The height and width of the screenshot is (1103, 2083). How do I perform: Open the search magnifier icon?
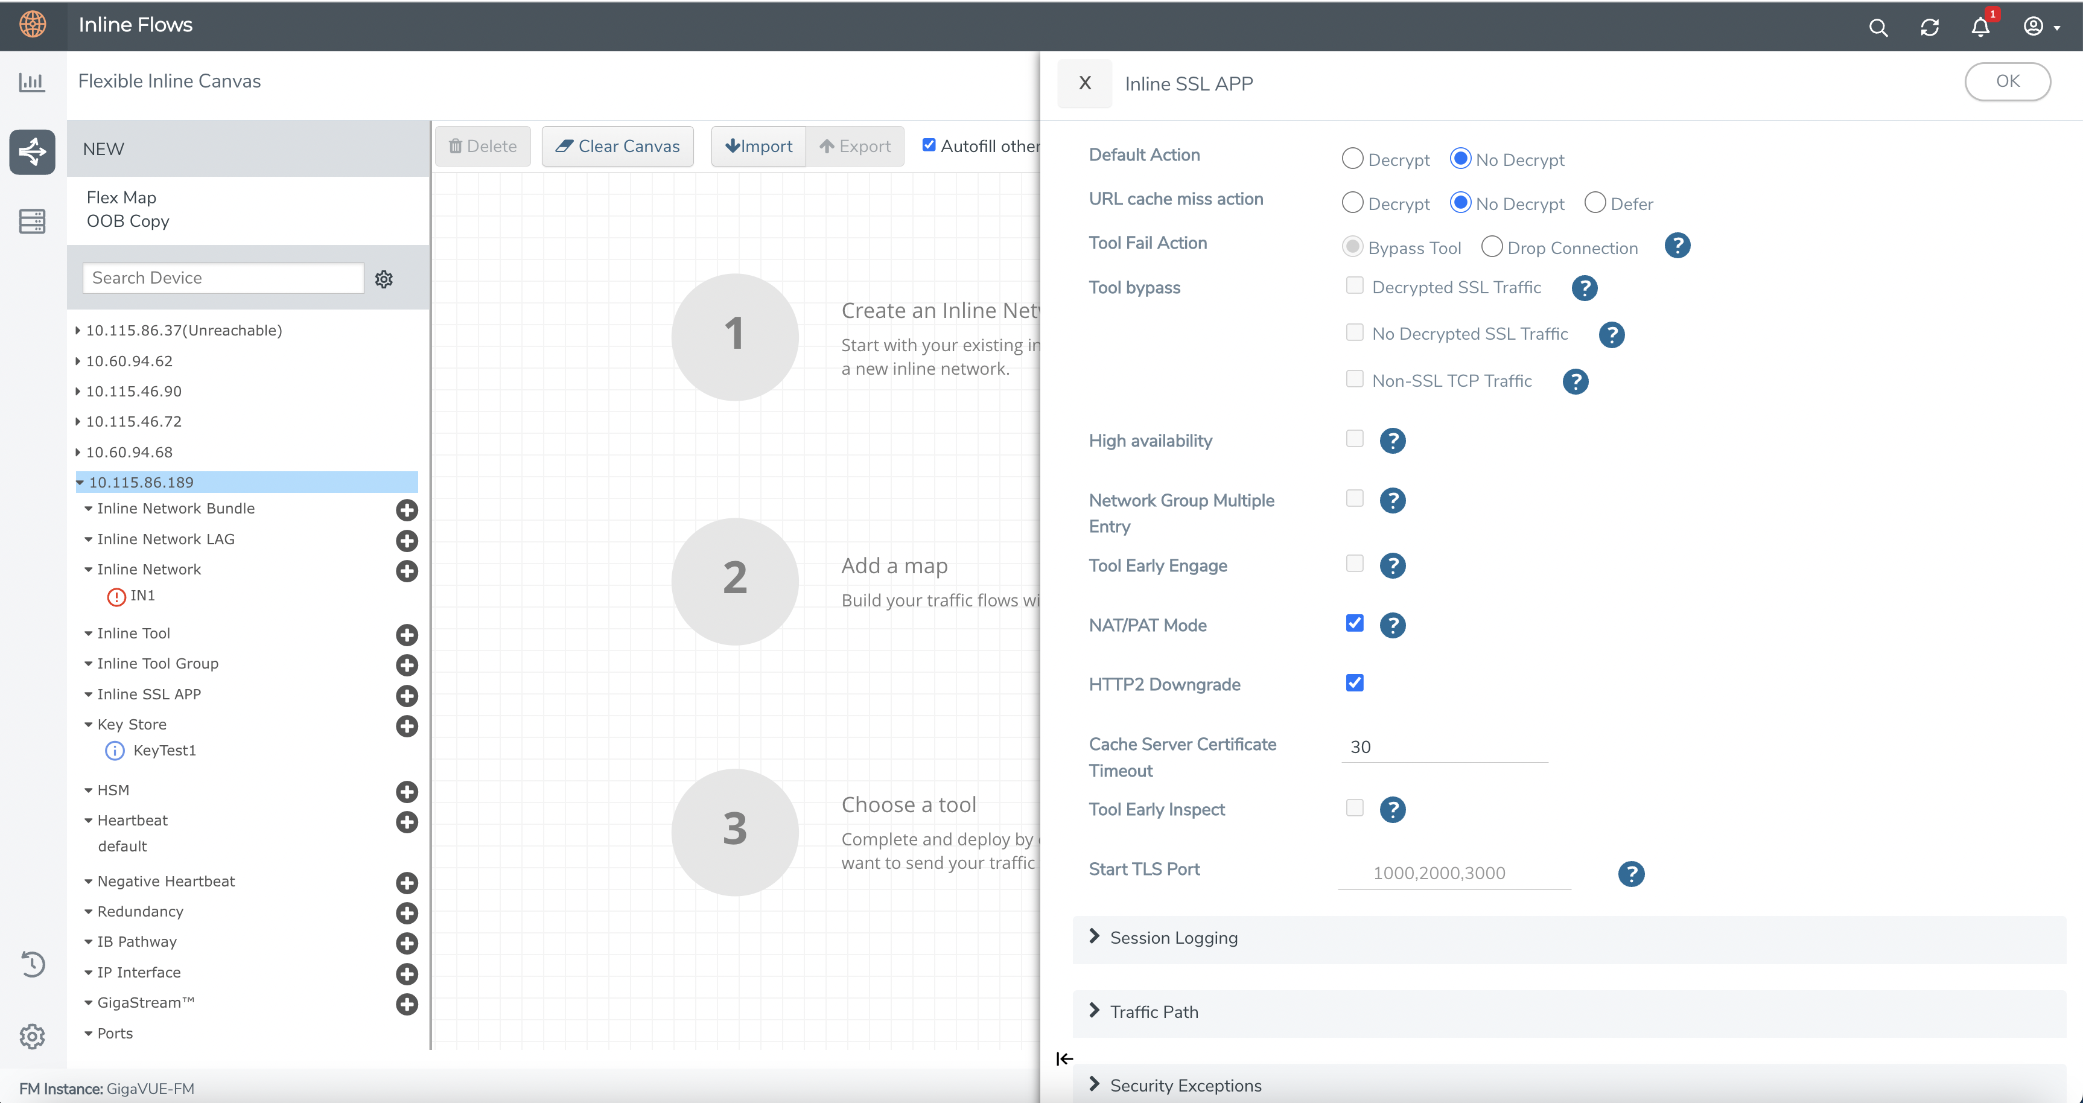point(1878,28)
